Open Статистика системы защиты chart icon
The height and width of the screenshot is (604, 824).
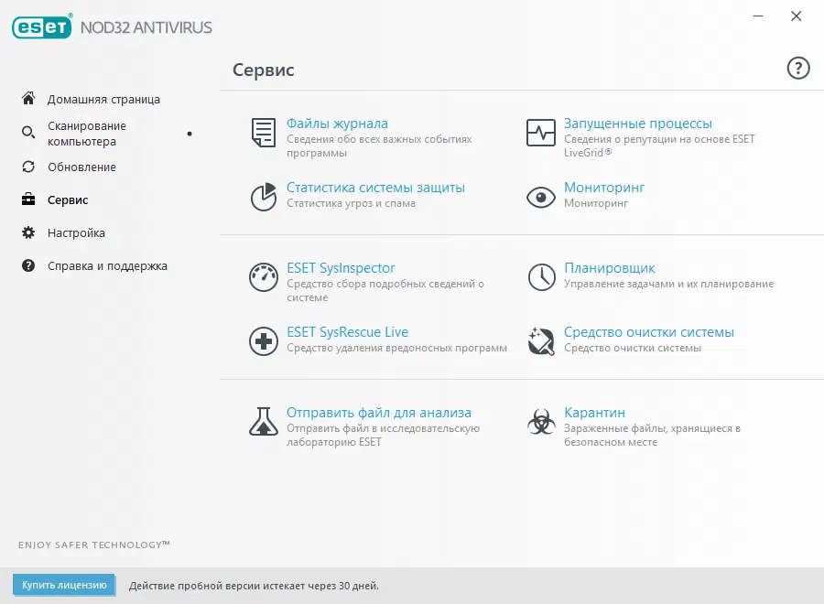click(262, 197)
